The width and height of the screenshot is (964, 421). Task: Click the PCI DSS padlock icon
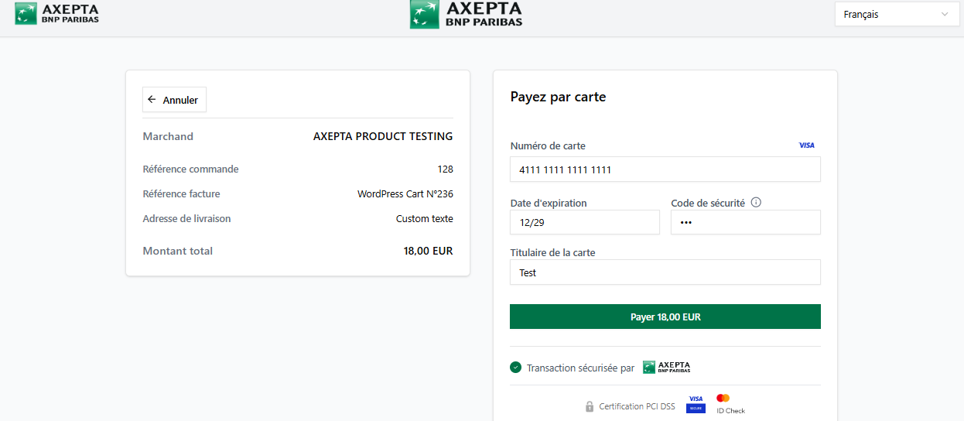(590, 406)
